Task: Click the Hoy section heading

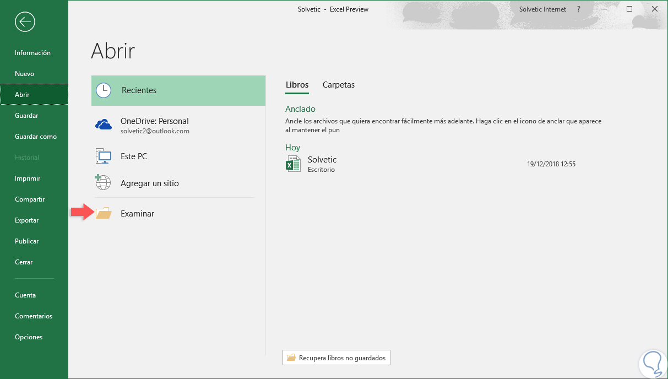Action: coord(292,148)
